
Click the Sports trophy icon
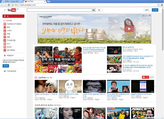5,30
